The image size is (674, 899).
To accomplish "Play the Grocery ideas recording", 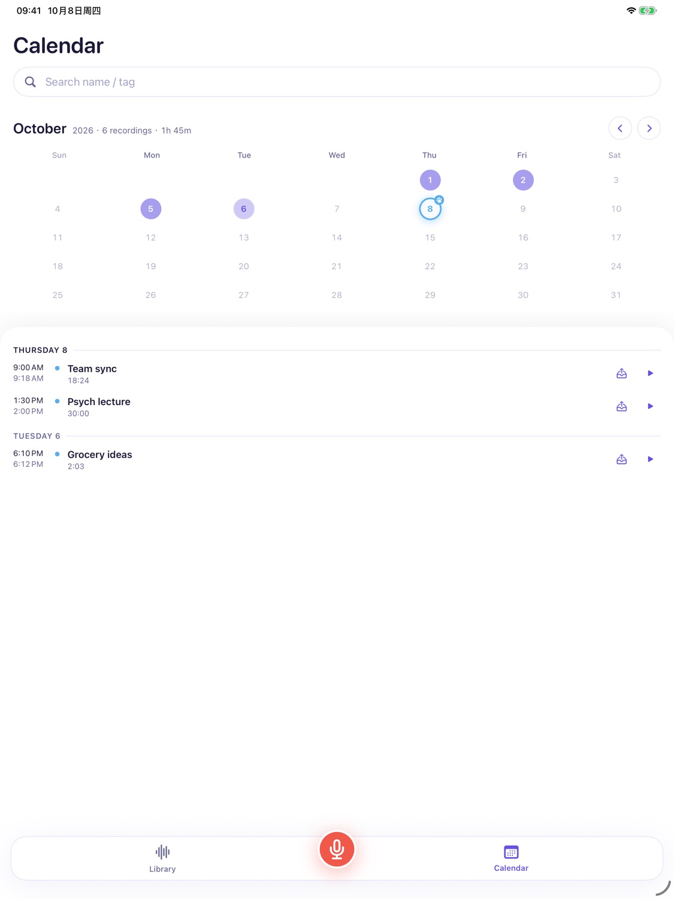I will coord(650,459).
